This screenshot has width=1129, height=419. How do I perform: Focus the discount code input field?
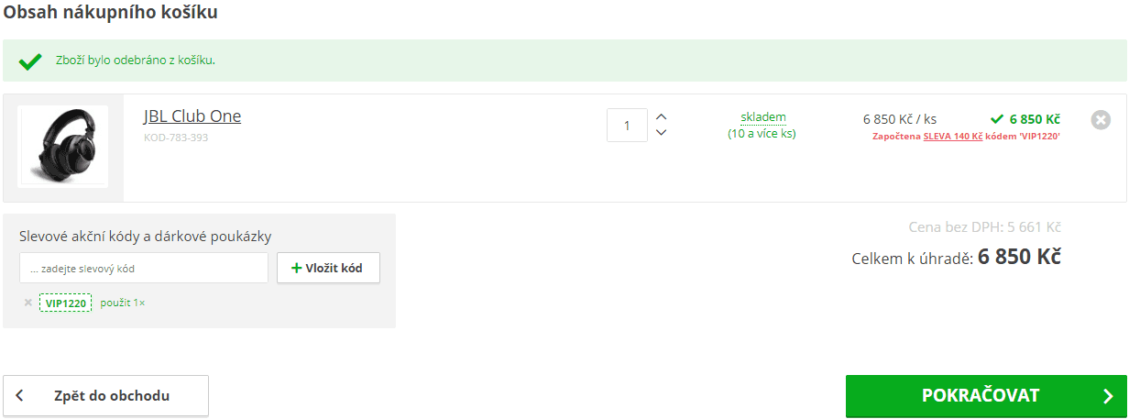click(x=144, y=269)
